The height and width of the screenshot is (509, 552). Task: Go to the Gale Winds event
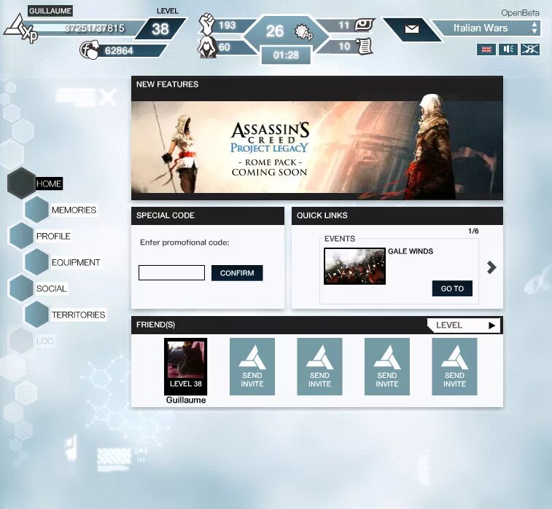pyautogui.click(x=452, y=288)
